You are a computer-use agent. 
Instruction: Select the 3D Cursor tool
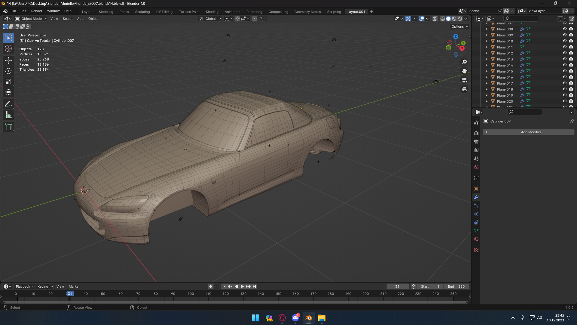[8, 48]
